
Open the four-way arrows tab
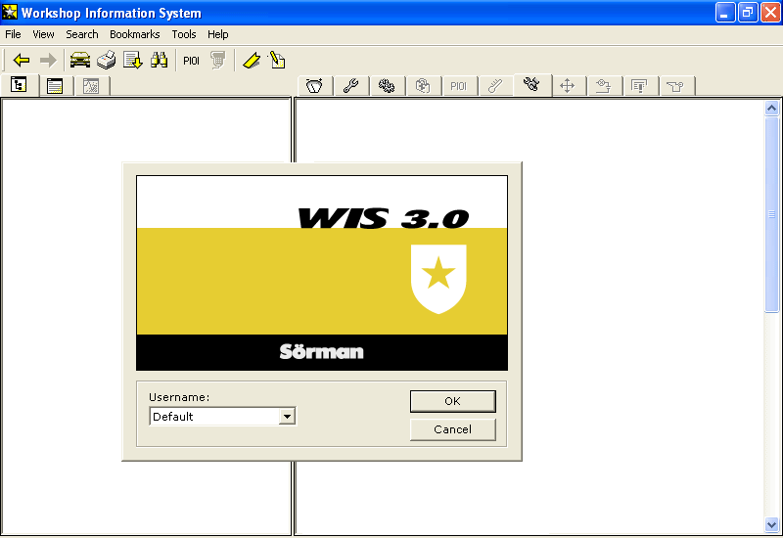568,86
